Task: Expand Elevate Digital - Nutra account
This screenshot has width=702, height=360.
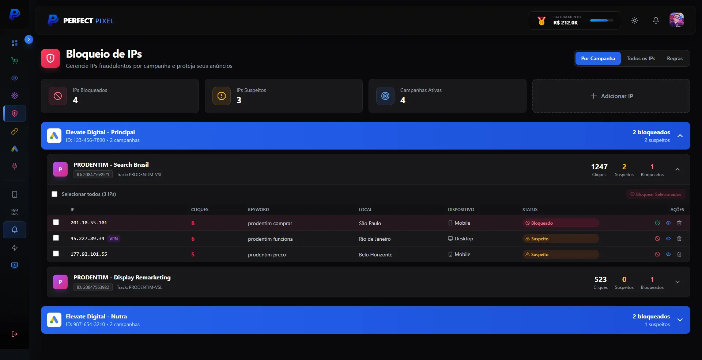Action: click(x=680, y=320)
